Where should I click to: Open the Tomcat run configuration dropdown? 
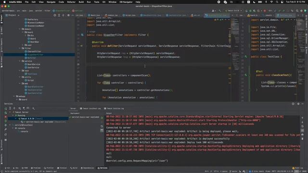tap(233, 11)
